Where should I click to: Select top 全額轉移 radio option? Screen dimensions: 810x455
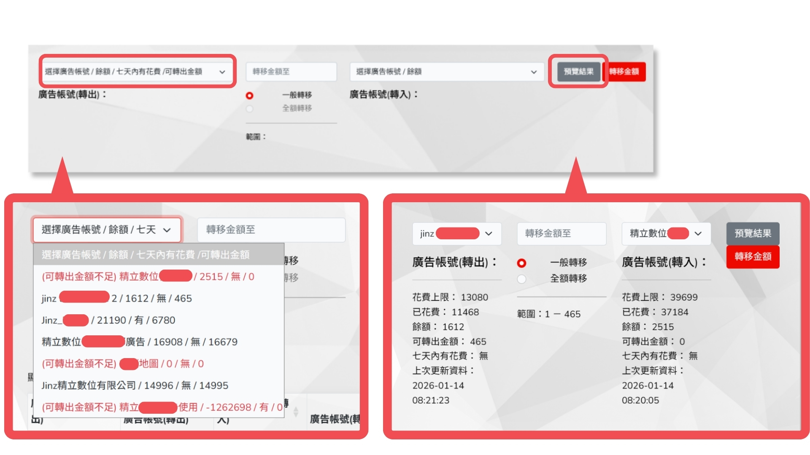click(x=249, y=109)
